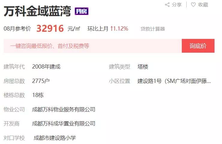Click the 2775户 total households value
The width and height of the screenshot is (222, 144).
41,81
